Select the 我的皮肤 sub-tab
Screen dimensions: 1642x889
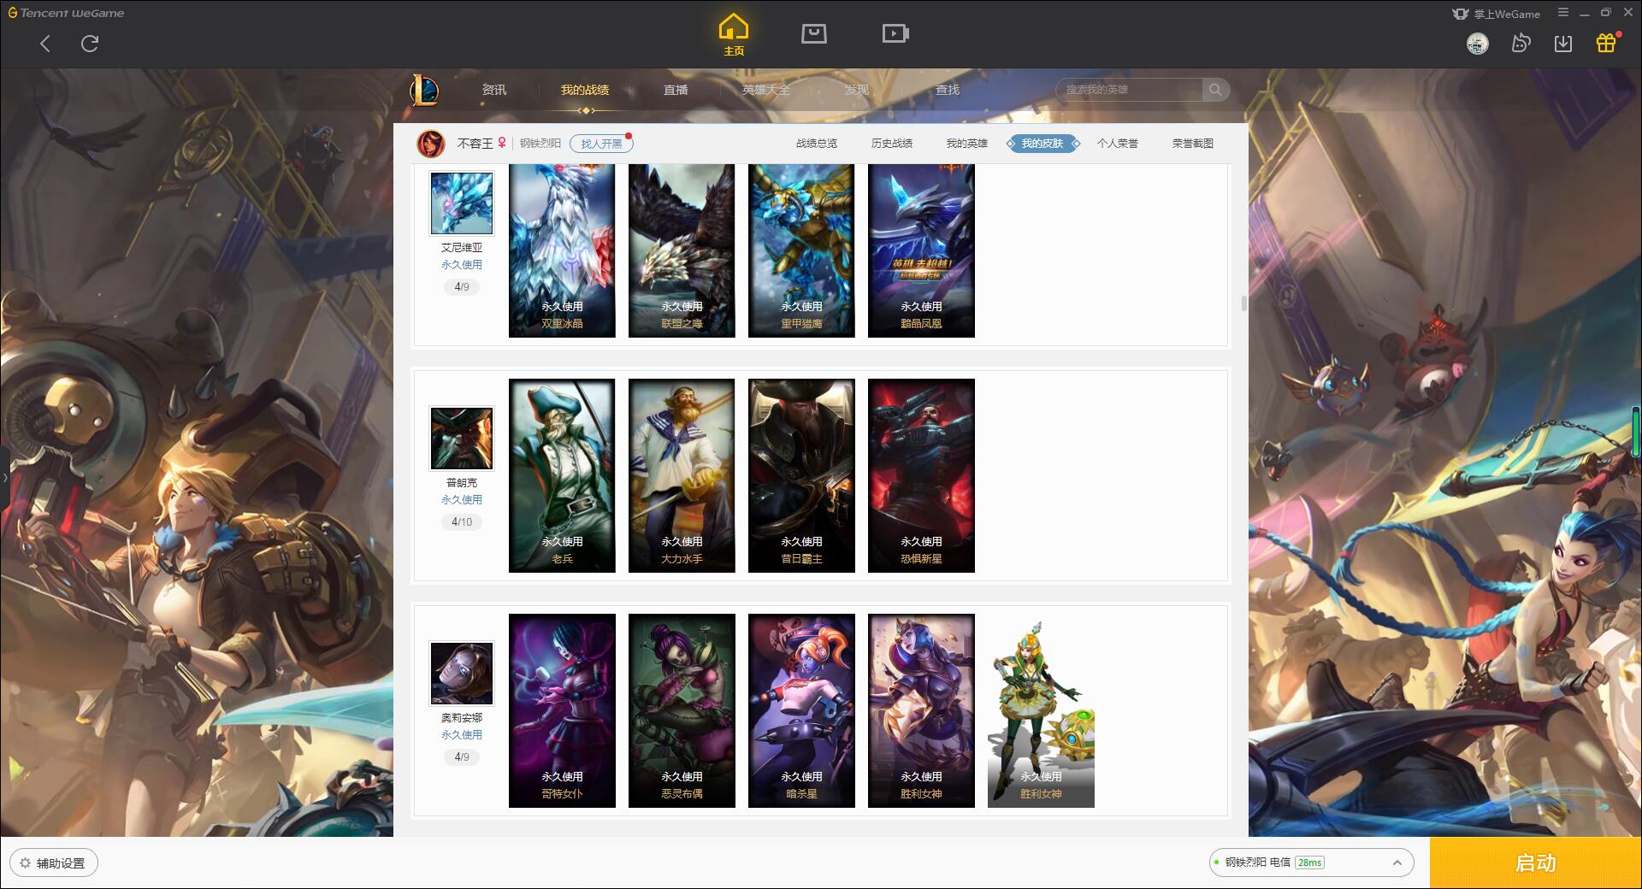[1042, 144]
